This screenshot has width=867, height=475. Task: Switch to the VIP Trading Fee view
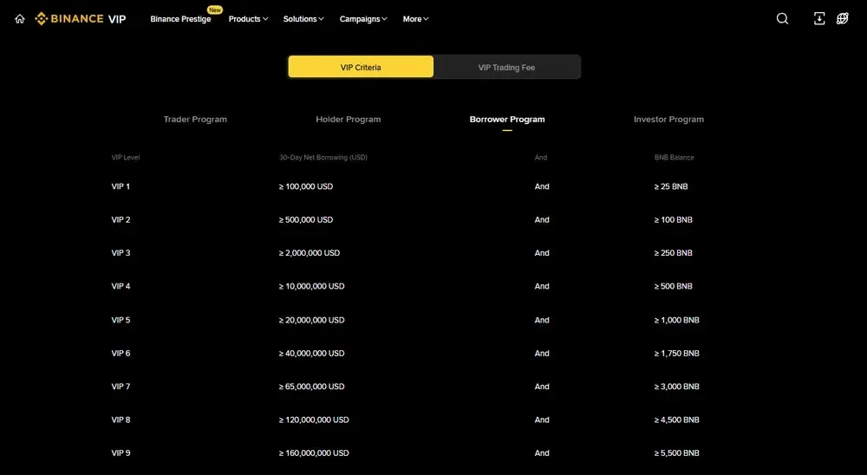coord(506,67)
